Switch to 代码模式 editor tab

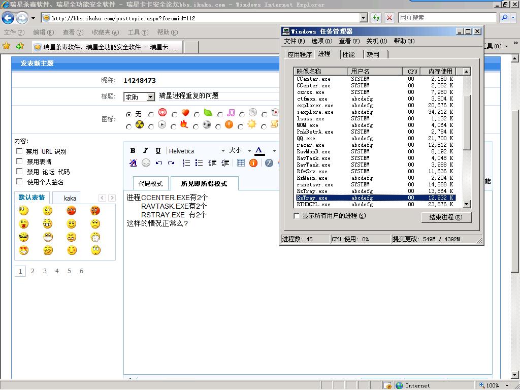point(150,183)
